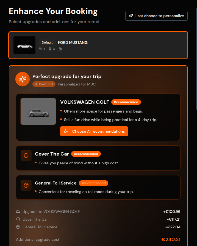Click the box icon beside General Toll Service
197x246 pixels.
coord(26,185)
